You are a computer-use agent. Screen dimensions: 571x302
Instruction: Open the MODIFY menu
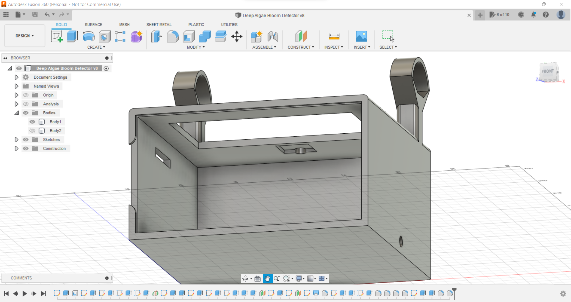point(196,47)
